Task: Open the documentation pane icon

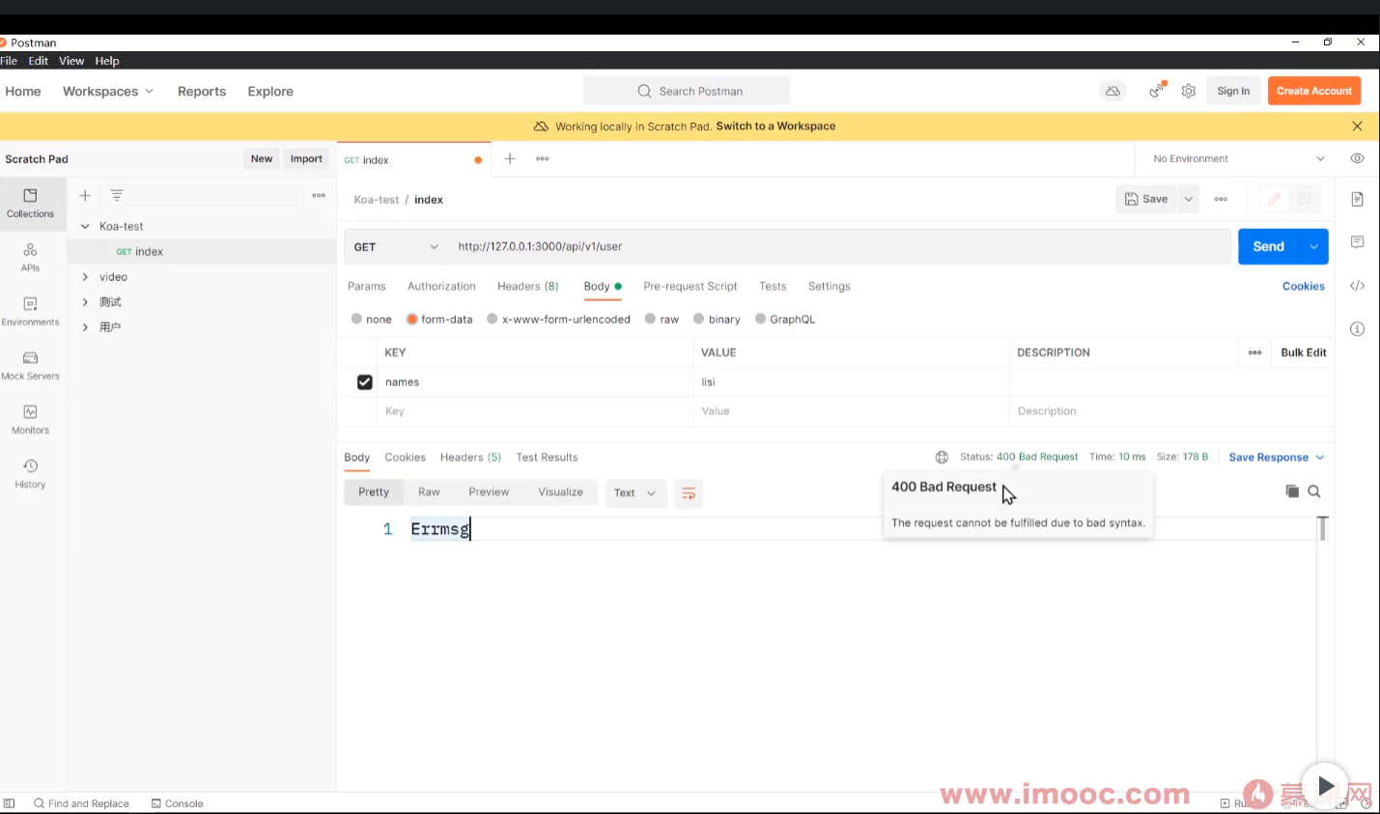Action: (x=1357, y=199)
